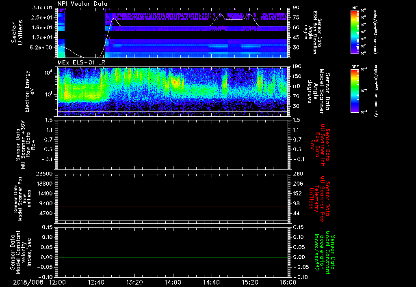Image resolution: width=416 pixels, height=287 pixels.
Task: Click the 98 telemetry tick value
Action: [296, 203]
